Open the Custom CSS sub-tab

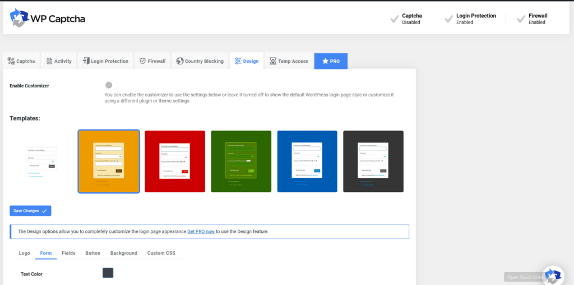[161, 253]
